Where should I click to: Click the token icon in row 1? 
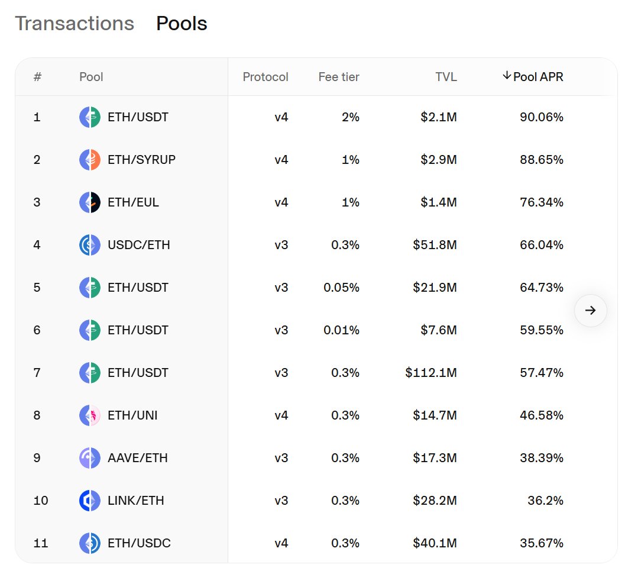coord(90,117)
